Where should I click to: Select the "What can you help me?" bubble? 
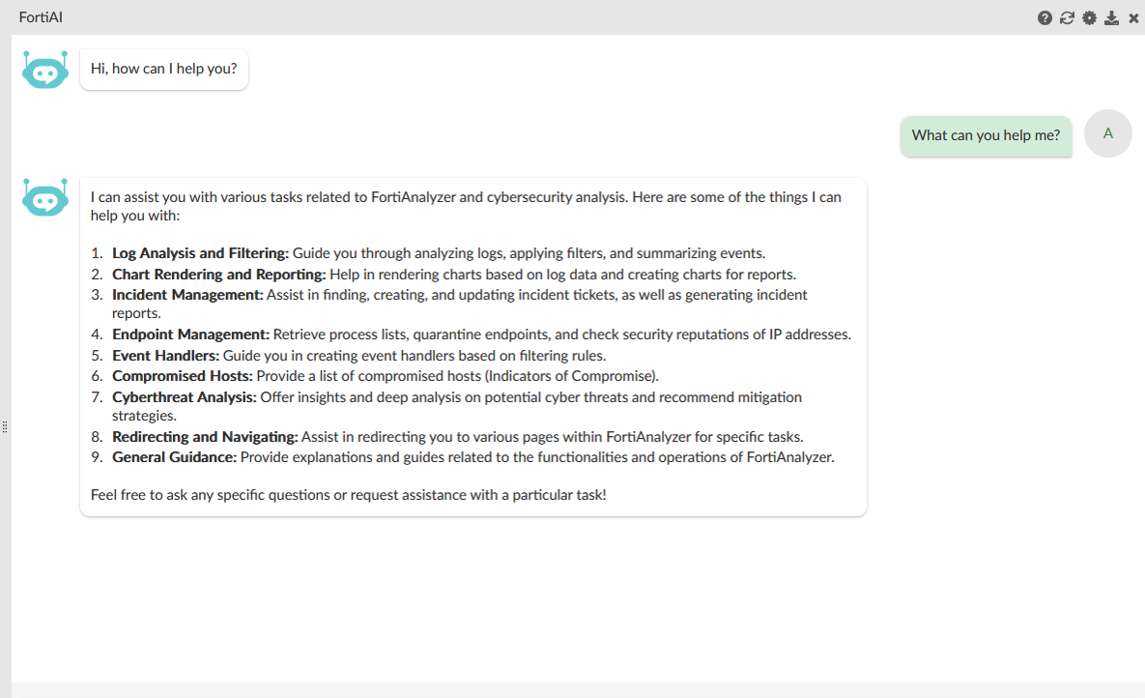tap(986, 135)
